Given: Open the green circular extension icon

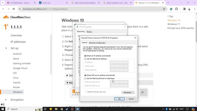Looking at the screenshot, I should click(171, 9).
